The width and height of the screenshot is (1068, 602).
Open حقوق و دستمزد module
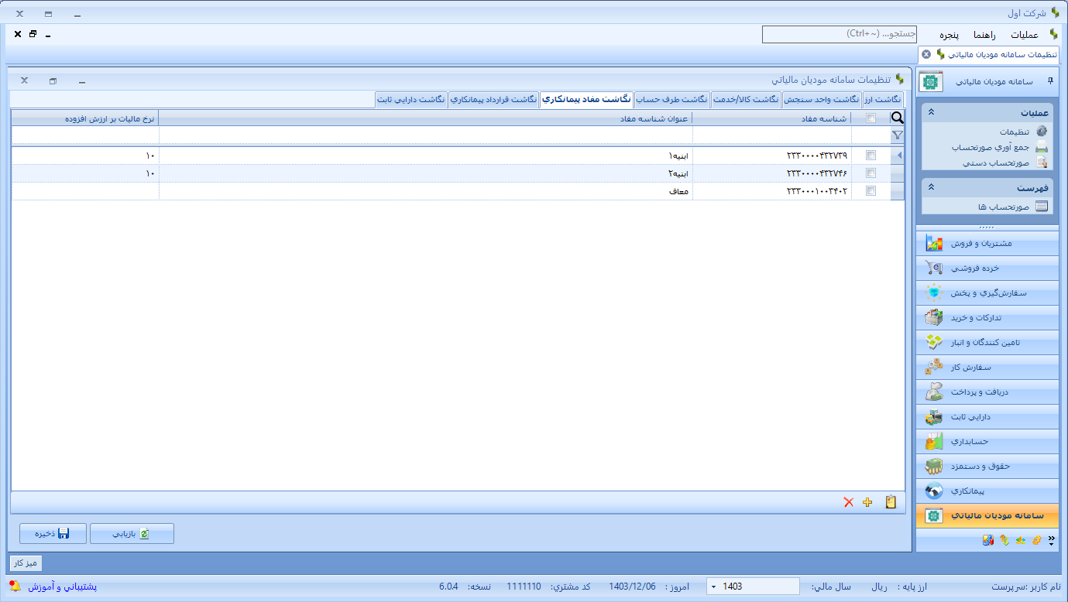click(x=987, y=466)
